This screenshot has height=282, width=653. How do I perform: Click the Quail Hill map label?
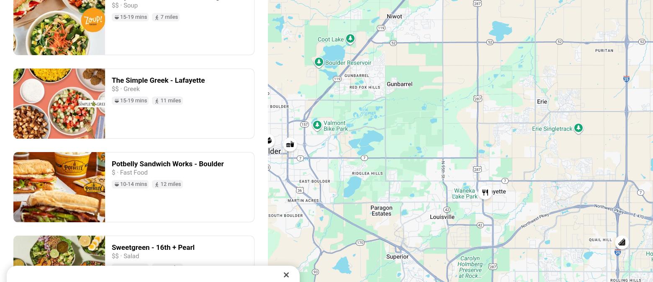click(600, 240)
